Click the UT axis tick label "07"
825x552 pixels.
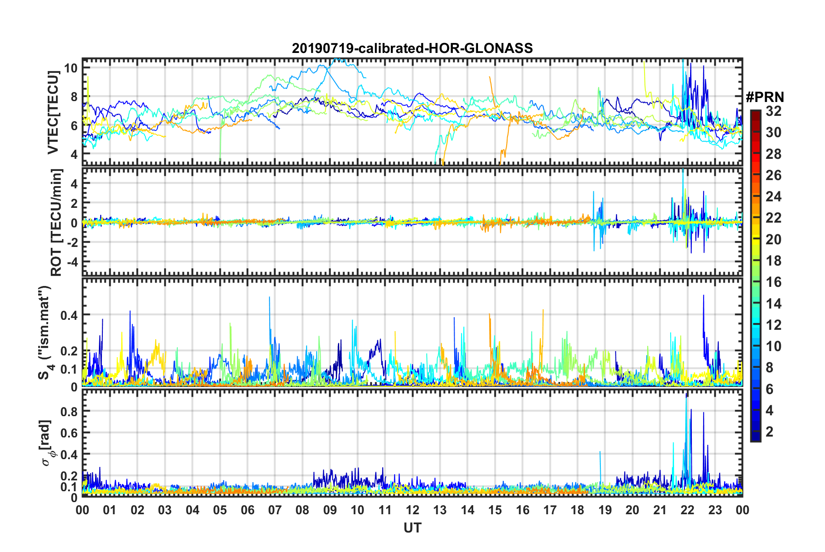(x=275, y=510)
